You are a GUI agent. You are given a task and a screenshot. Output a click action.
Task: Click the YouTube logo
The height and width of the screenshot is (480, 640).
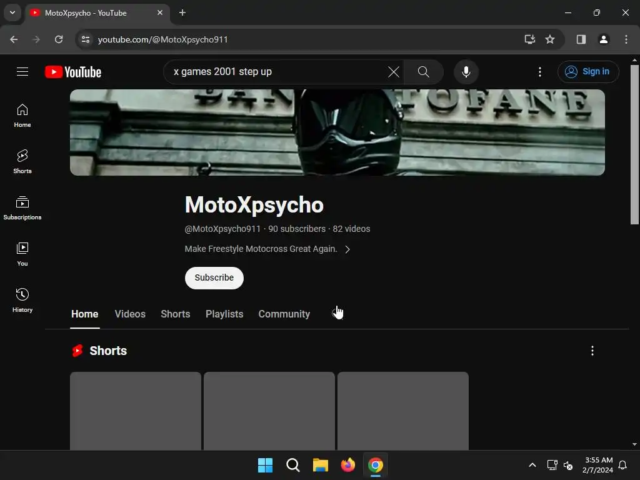pos(73,72)
